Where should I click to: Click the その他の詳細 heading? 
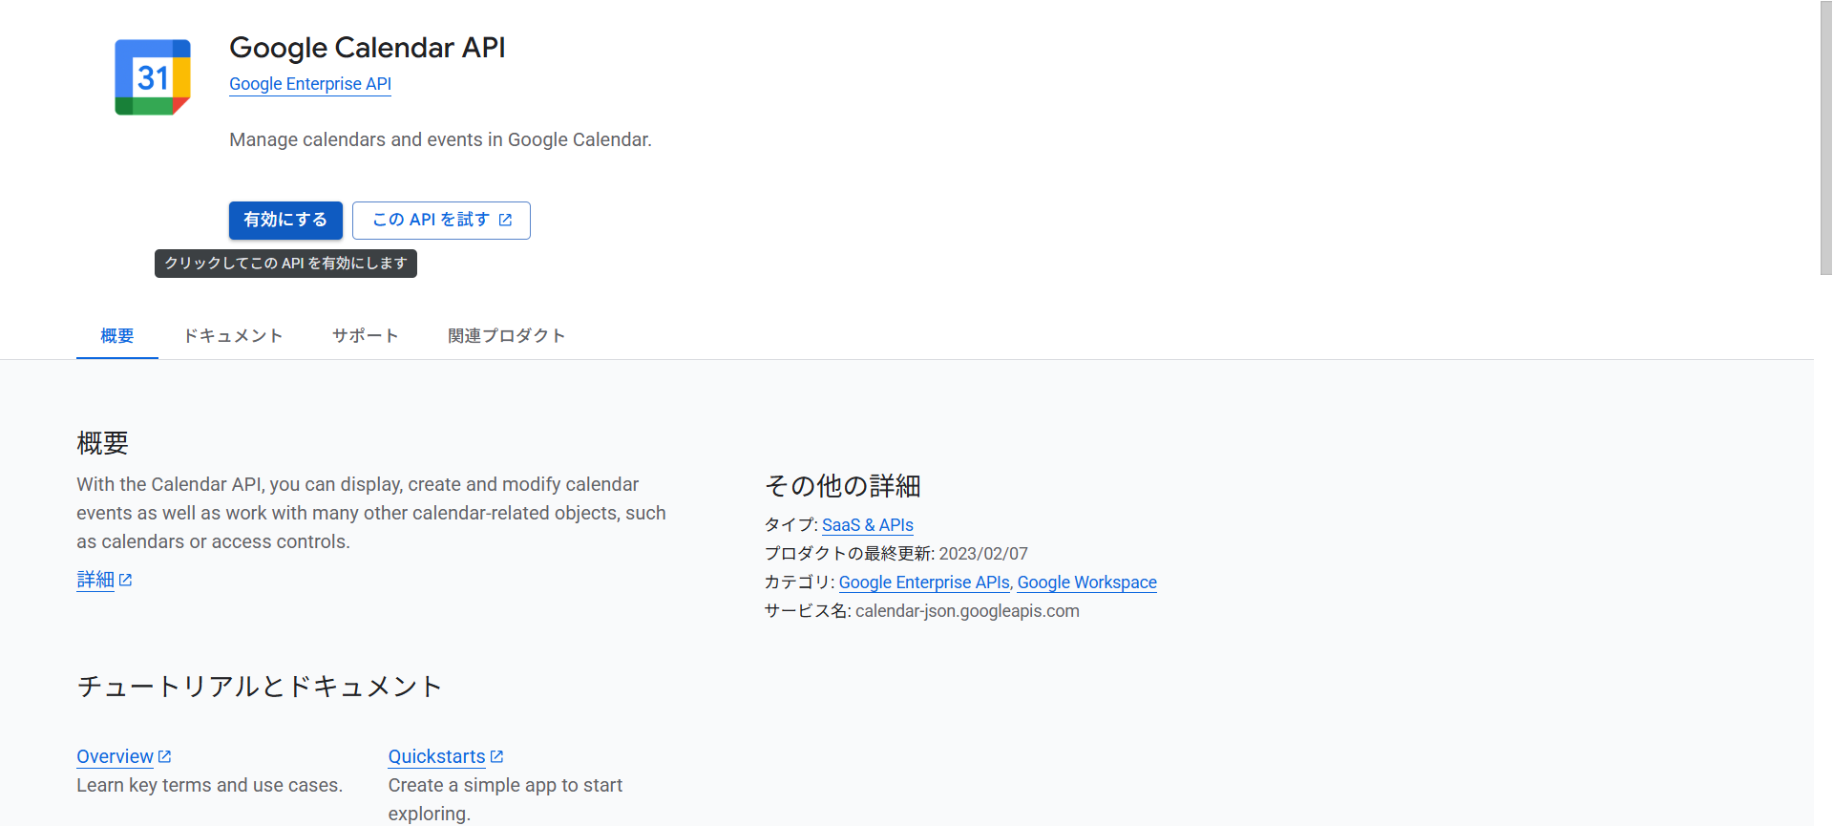843,486
